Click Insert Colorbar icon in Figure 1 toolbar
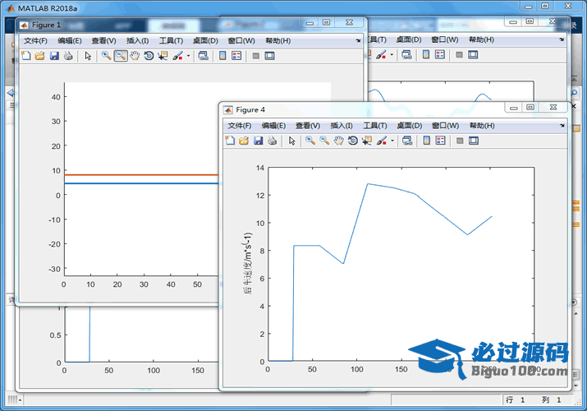The width and height of the screenshot is (587, 411). tap(222, 56)
